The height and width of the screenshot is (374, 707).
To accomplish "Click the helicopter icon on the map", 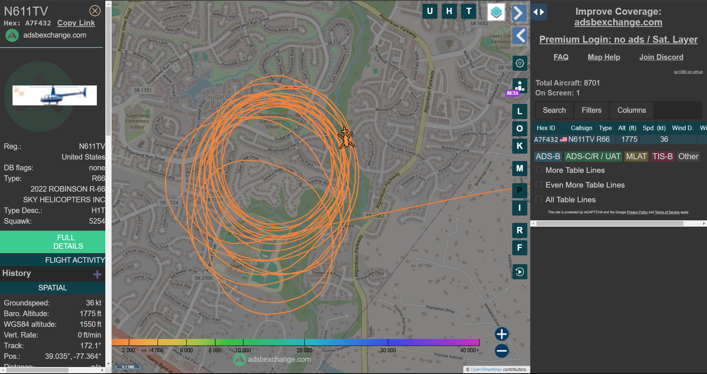I will coord(345,138).
